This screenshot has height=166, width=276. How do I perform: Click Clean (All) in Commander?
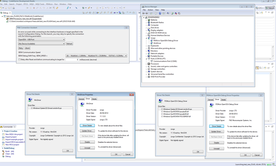click(10, 154)
